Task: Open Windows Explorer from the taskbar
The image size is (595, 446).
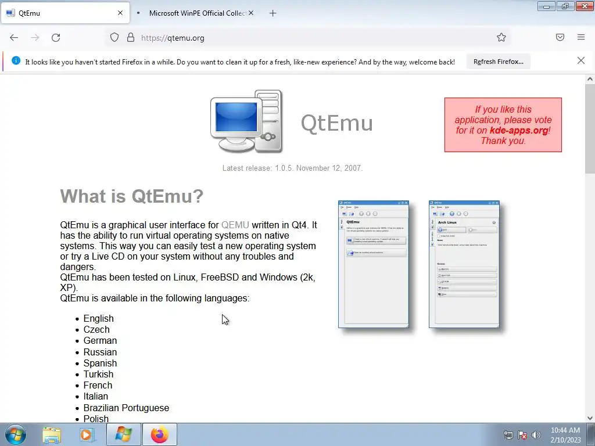Action: [52, 434]
